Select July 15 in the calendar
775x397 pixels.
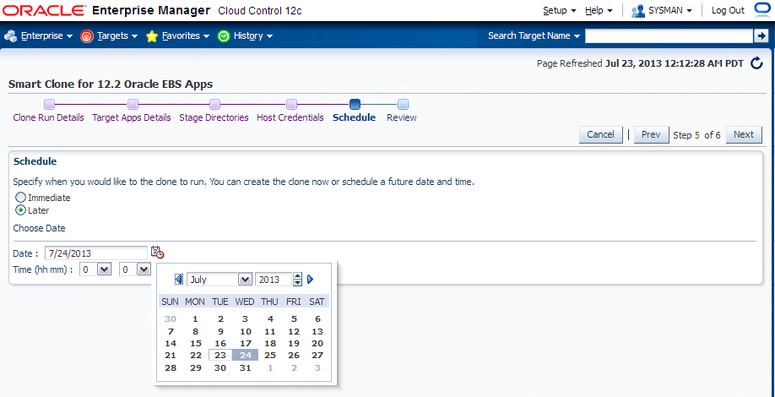(x=196, y=343)
